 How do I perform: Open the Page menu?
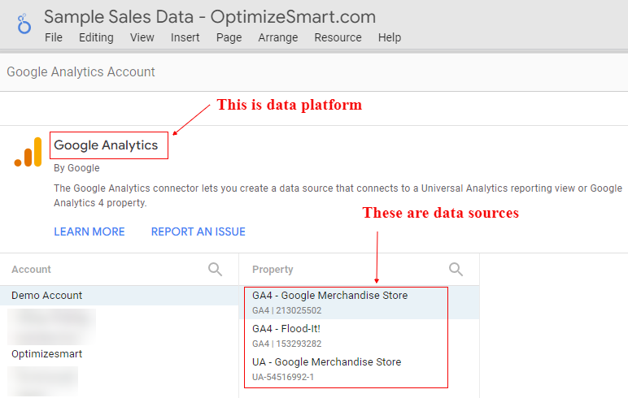229,37
